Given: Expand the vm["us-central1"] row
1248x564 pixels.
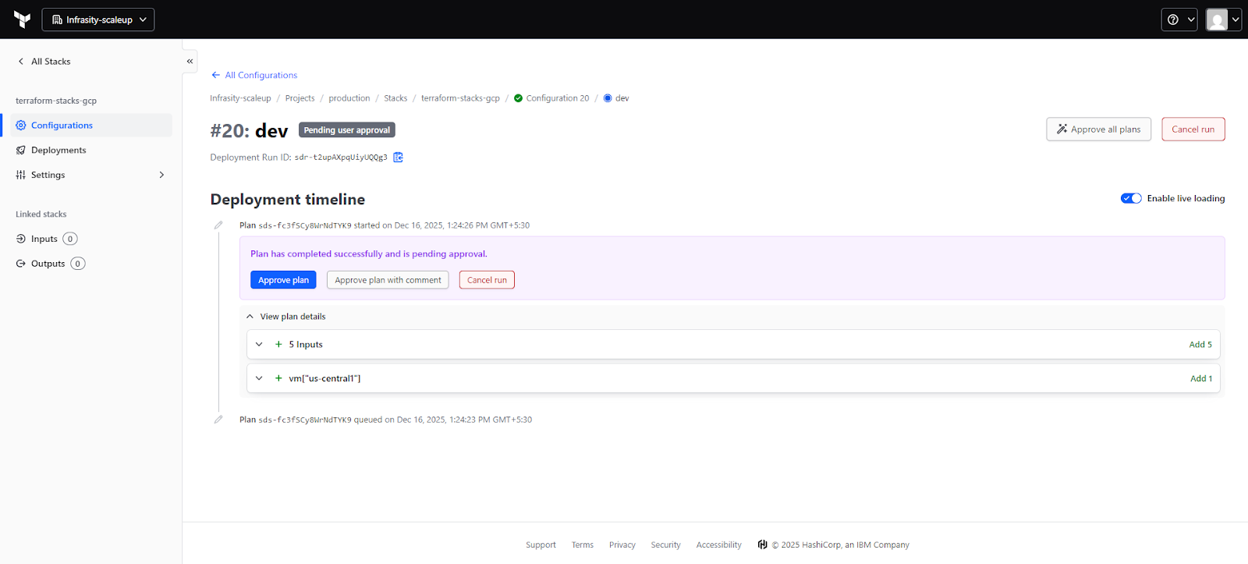Looking at the screenshot, I should 733,378.
